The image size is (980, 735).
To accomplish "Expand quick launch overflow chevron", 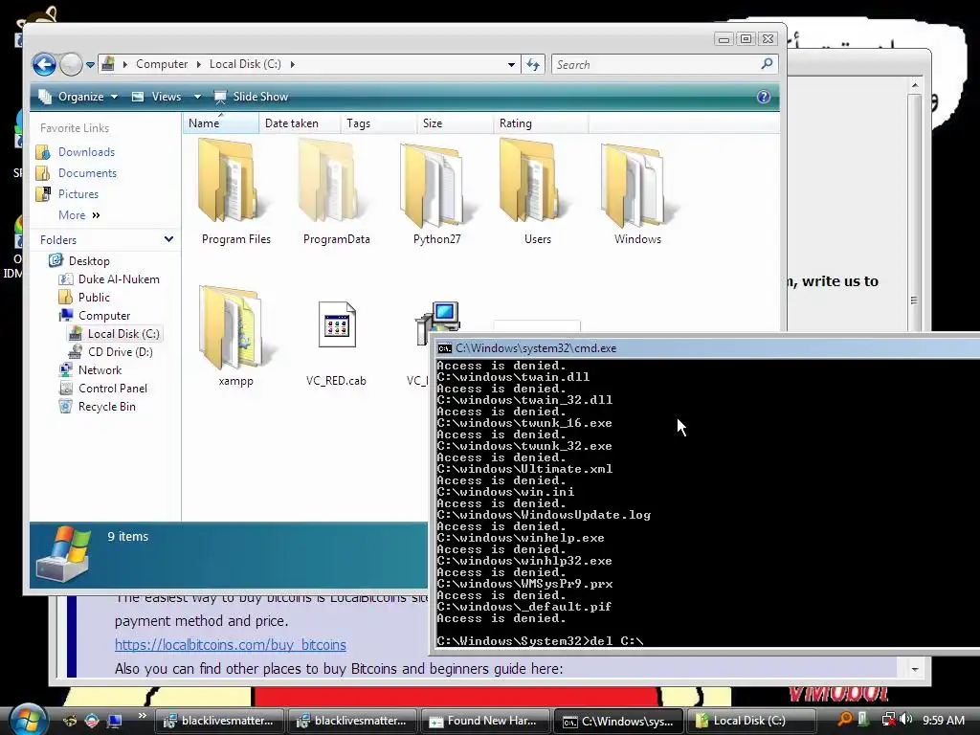I will (142, 716).
